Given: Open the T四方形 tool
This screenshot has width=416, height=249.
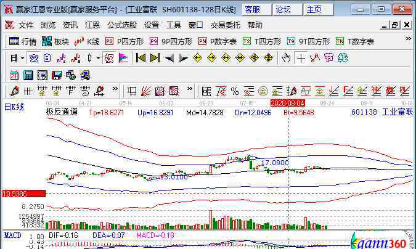Looking at the screenshot, I should pyautogui.click(x=262, y=42).
